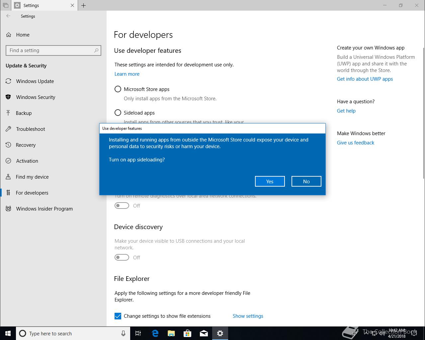Screen dimensions: 425x340
Task: Open the Get info about UWP apps link
Action: coord(365,79)
